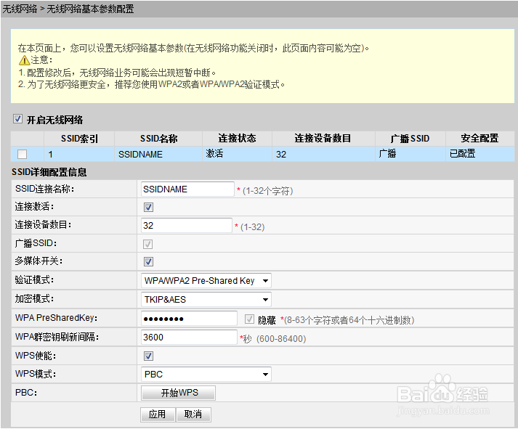Focus the 连接设备数目 input field
Screen dimensions: 518x429
point(186,226)
